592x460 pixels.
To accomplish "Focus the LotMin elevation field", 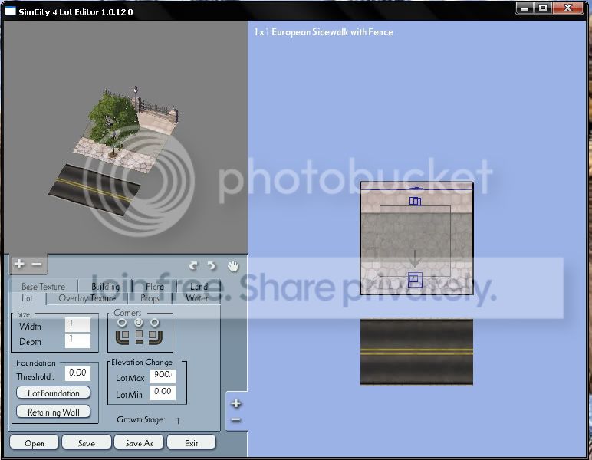I will pyautogui.click(x=163, y=392).
